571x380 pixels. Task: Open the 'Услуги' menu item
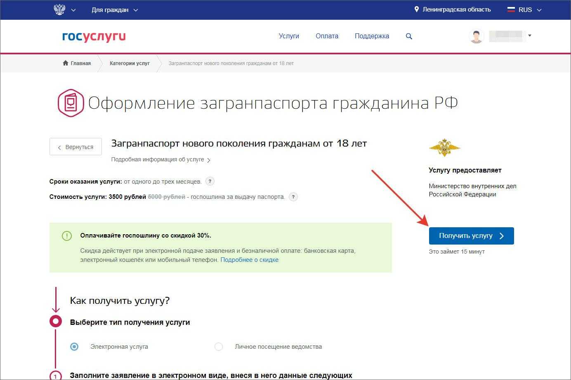click(x=289, y=36)
